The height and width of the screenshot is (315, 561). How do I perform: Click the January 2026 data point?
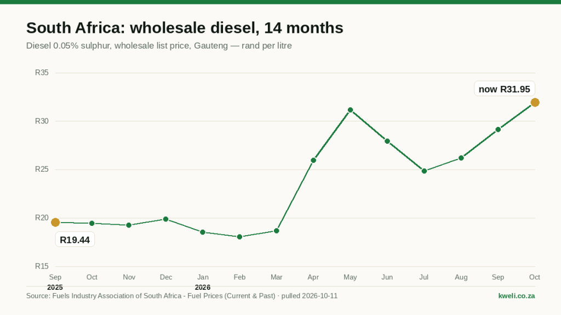click(x=203, y=232)
